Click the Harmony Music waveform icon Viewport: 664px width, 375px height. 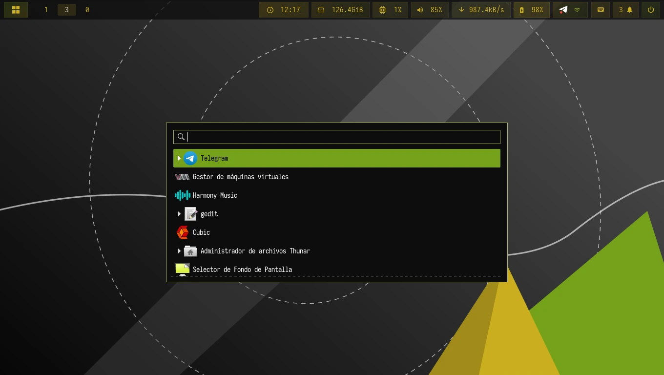point(182,195)
